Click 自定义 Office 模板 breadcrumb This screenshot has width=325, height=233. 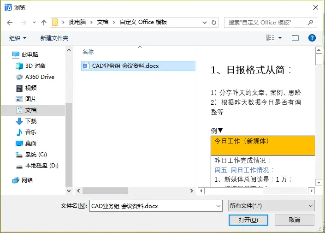click(x=143, y=22)
